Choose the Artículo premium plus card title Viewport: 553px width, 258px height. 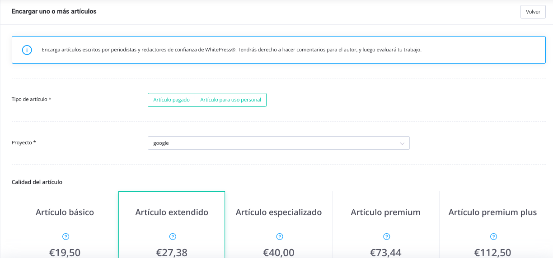pyautogui.click(x=493, y=212)
